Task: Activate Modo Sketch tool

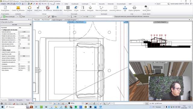Action: coord(147,8)
